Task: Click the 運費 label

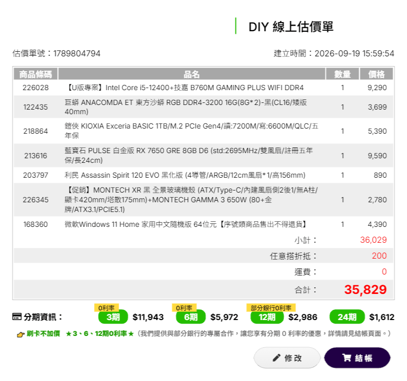Action: tap(306, 272)
